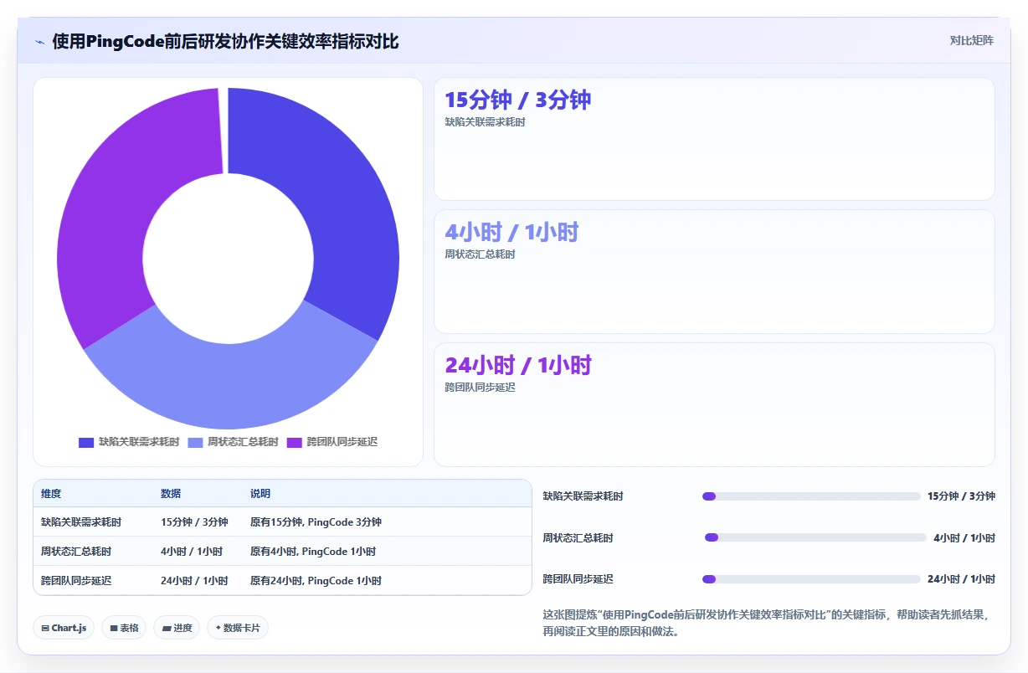Screen dimensions: 1028x673
Task: Click the Chart.js tag
Action: pyautogui.click(x=64, y=628)
